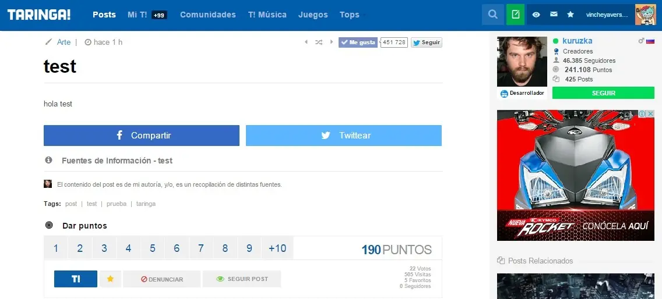View 46.385 Seguidores count
The width and height of the screenshot is (662, 299).
coord(589,60)
